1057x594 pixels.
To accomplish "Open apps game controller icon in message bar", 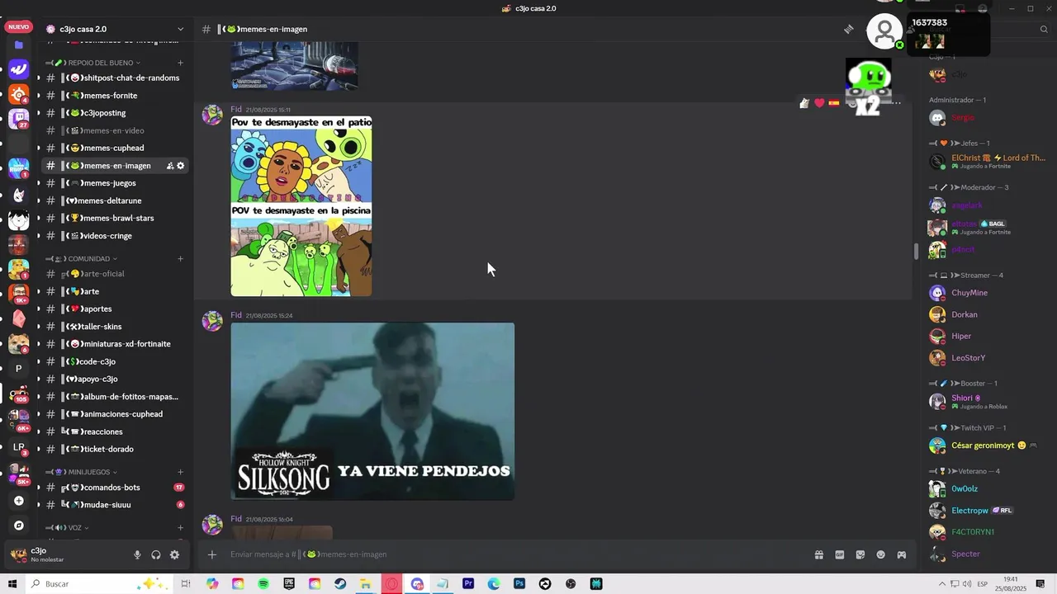I will click(902, 554).
